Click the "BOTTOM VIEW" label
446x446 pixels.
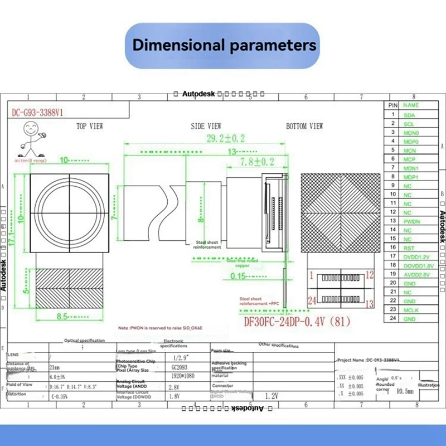point(304,127)
